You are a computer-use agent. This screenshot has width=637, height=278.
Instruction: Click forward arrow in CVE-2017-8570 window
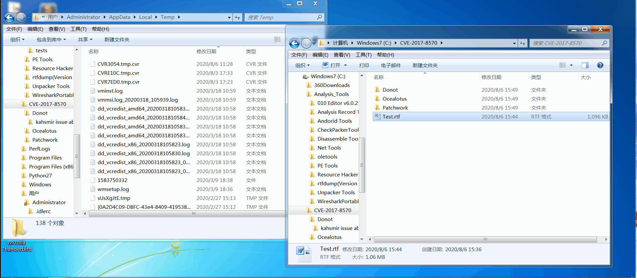tap(306, 43)
